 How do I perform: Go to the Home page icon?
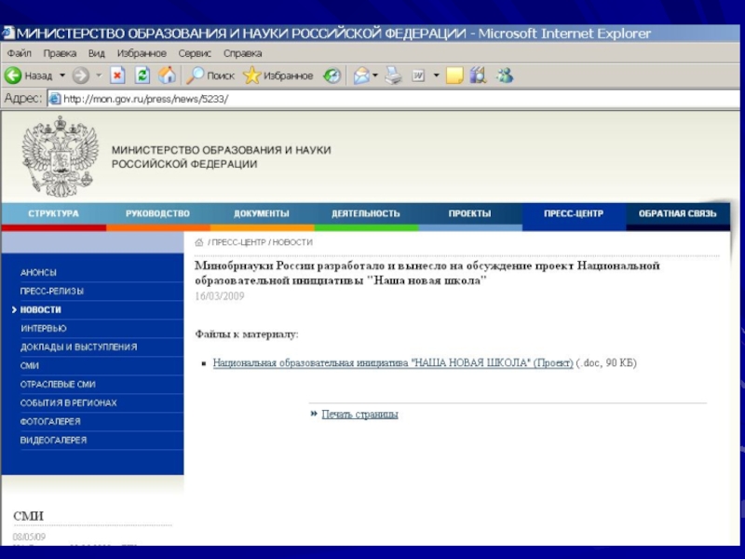point(167,75)
